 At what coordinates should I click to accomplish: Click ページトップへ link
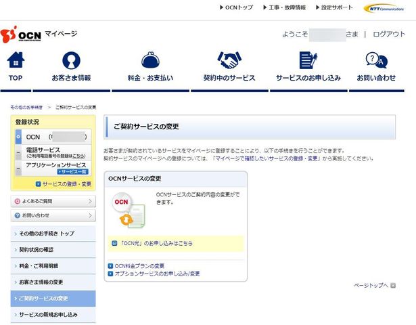click(x=371, y=286)
